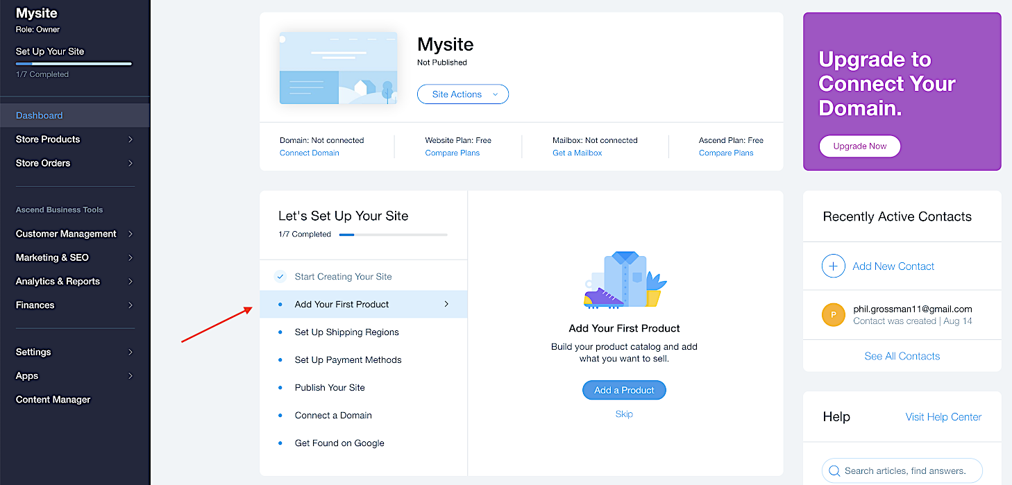This screenshot has height=485, width=1012.
Task: Expand the Marketing & SEO submenu
Action: point(74,257)
